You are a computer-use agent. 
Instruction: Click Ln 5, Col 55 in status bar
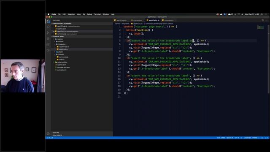pos(221,138)
